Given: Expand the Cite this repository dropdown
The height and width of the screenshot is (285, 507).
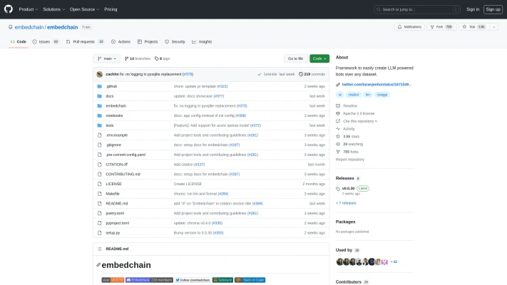Looking at the screenshot, I should (360, 121).
